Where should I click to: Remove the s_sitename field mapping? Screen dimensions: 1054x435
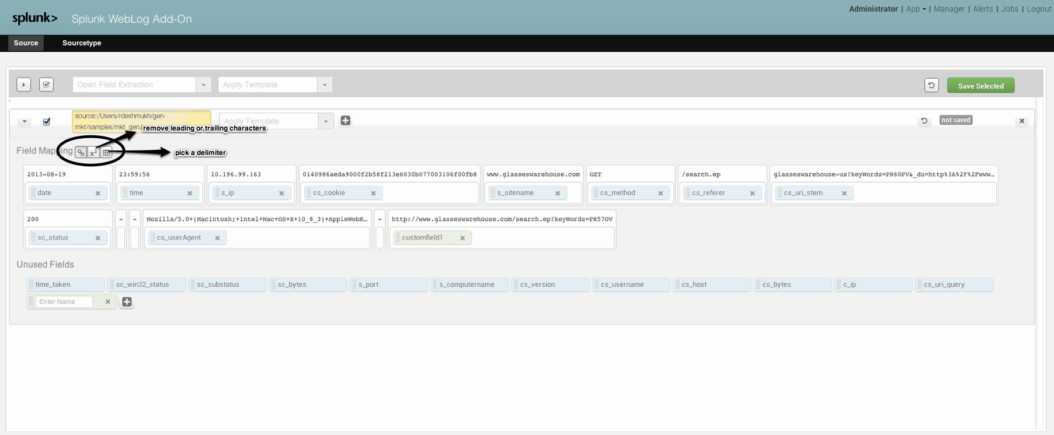click(558, 193)
